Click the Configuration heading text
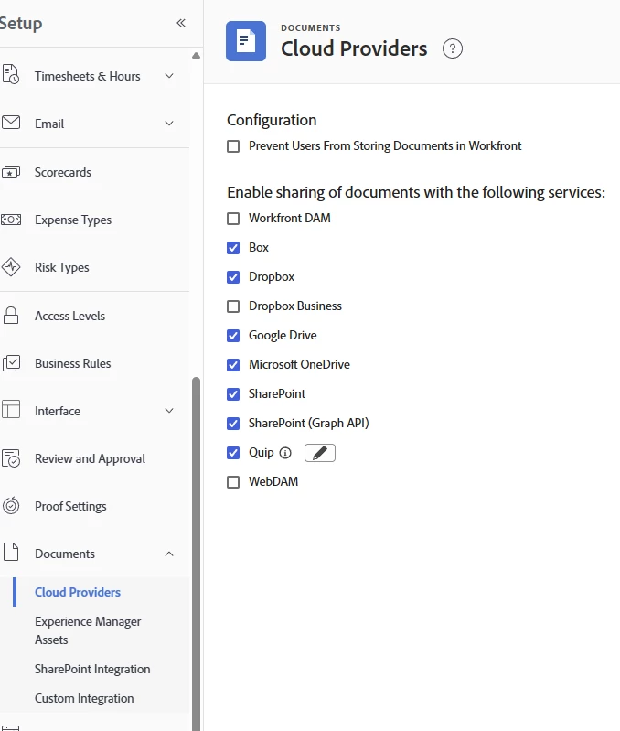Image resolution: width=620 pixels, height=731 pixels. (x=272, y=120)
